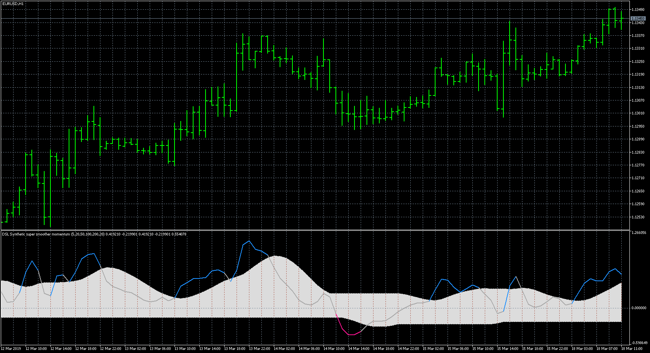This screenshot has width=650, height=353.
Task: Select the DSL Synthetic super smoother momentum label
Action: point(36,234)
